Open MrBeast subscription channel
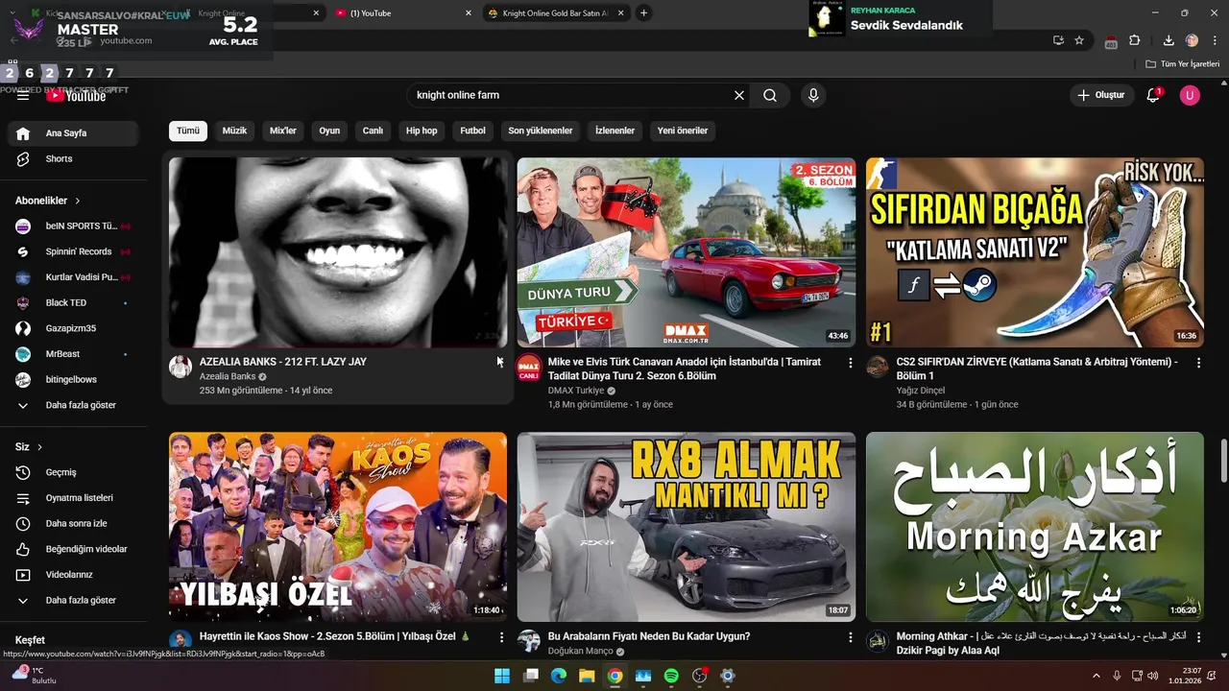Image resolution: width=1229 pixels, height=691 pixels. click(73, 354)
